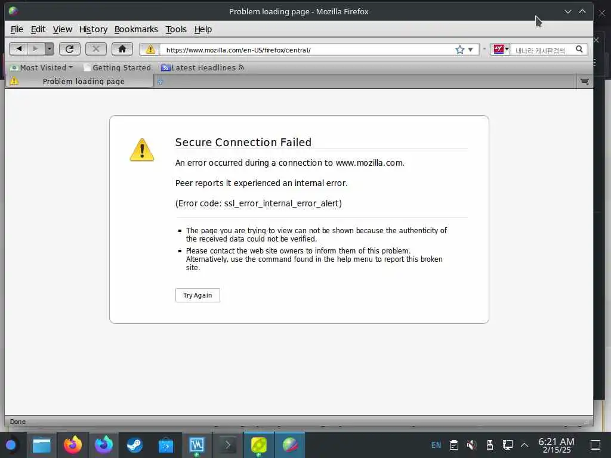Go back with the Back arrow button

[x=18, y=49]
